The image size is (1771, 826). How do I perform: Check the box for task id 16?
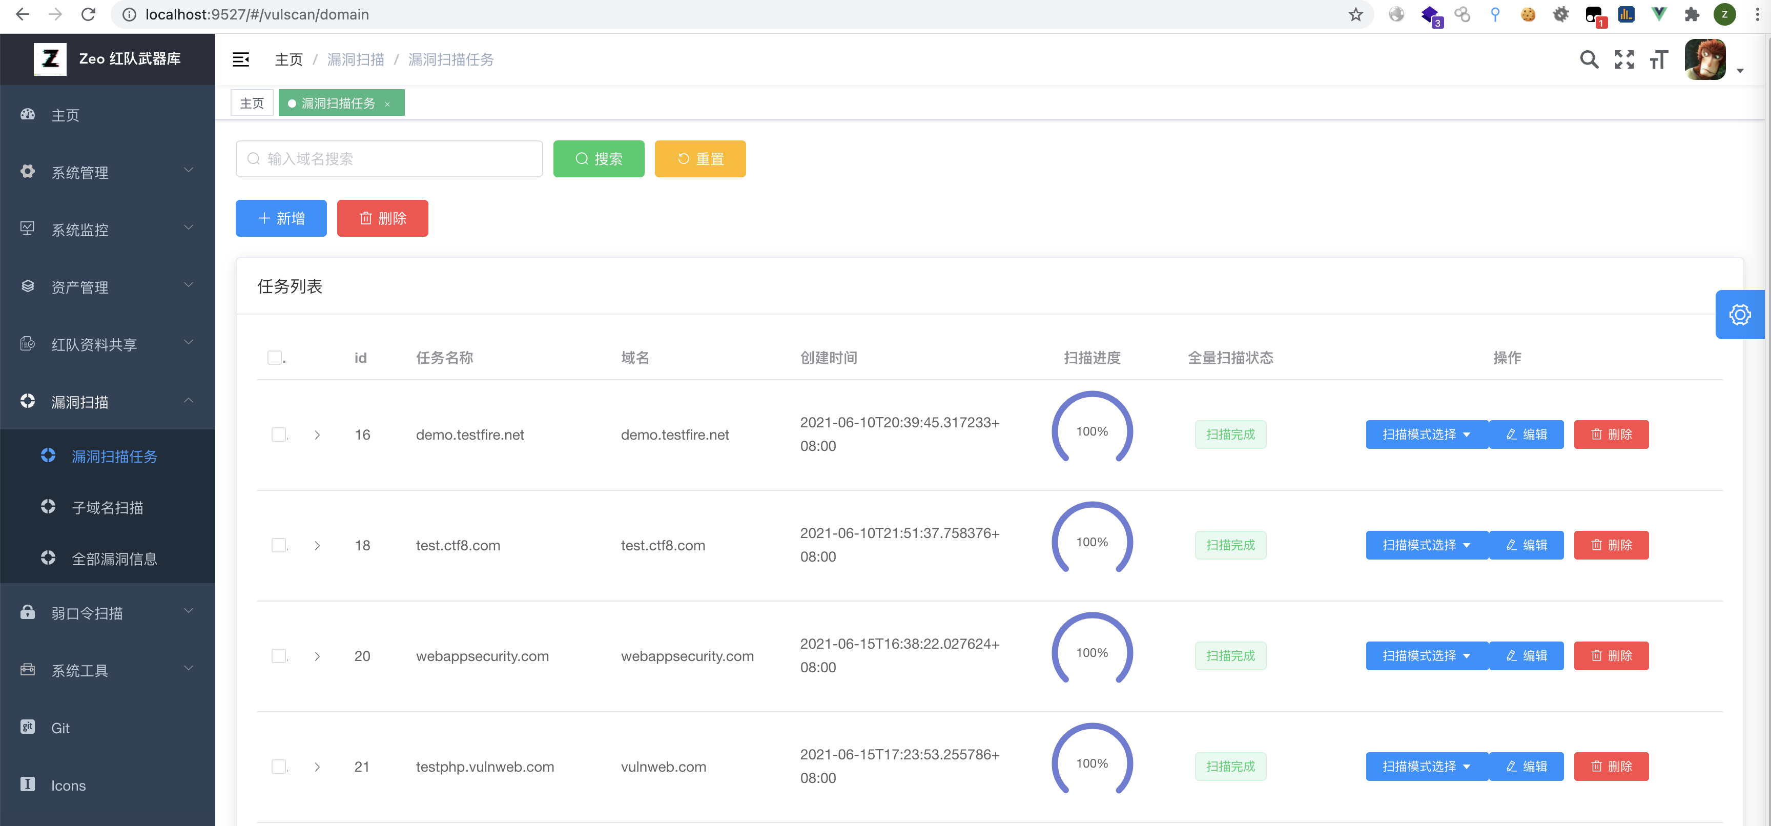[x=278, y=435]
